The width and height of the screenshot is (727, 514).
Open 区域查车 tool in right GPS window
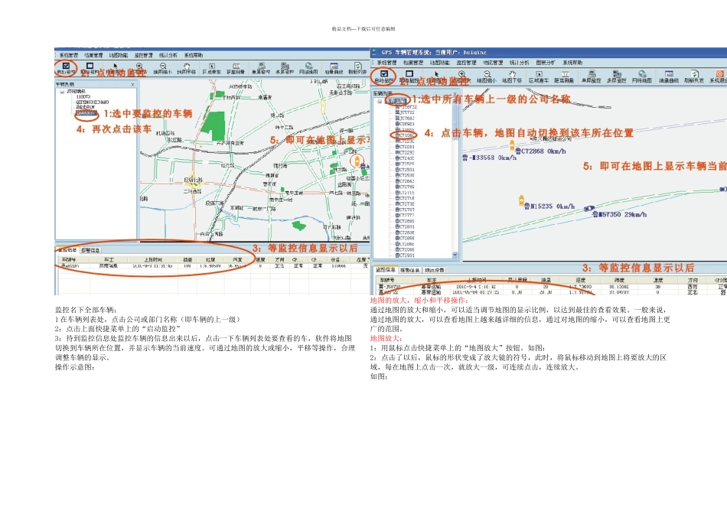tap(539, 76)
